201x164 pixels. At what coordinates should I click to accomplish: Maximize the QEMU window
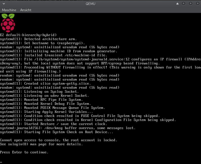(191, 4)
